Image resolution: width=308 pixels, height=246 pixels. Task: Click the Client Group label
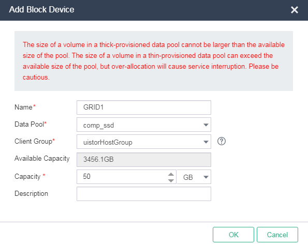34,142
